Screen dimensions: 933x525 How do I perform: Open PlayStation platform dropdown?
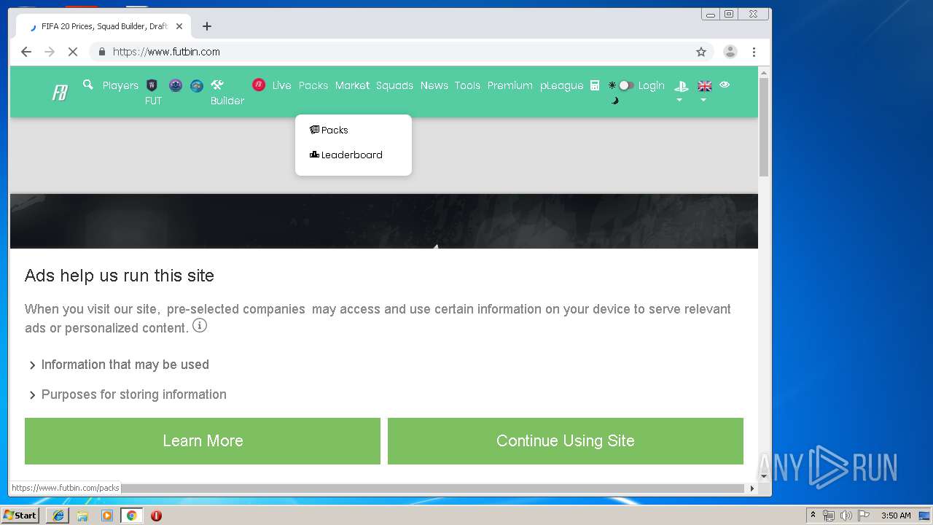pyautogui.click(x=681, y=91)
